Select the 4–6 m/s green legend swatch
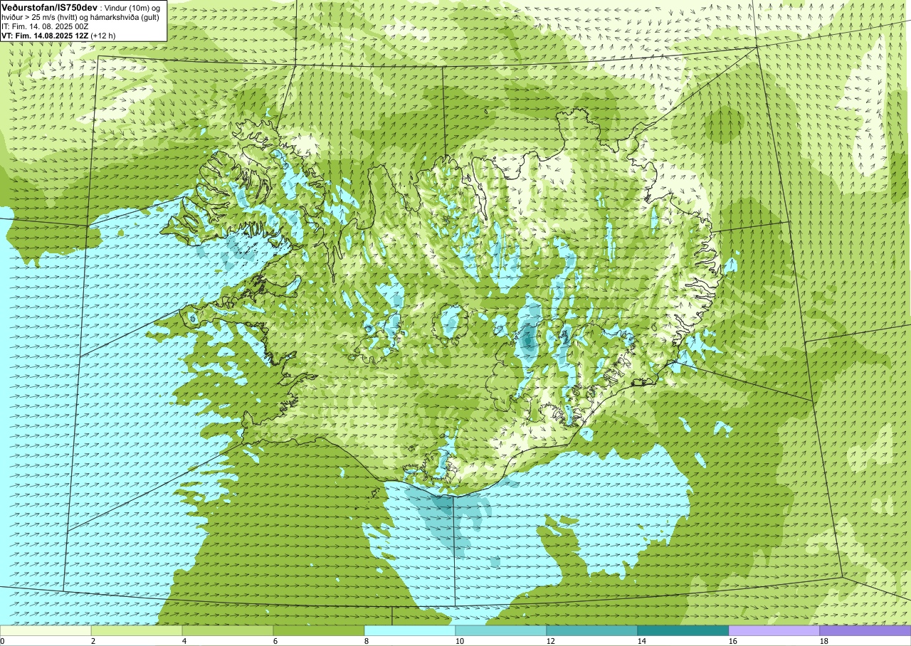 228,630
